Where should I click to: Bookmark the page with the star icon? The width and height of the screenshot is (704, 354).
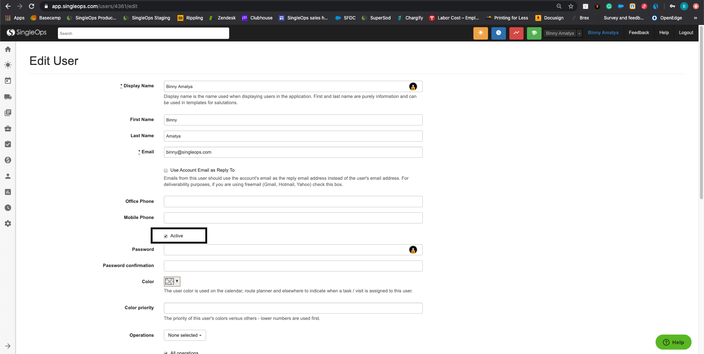tap(571, 6)
